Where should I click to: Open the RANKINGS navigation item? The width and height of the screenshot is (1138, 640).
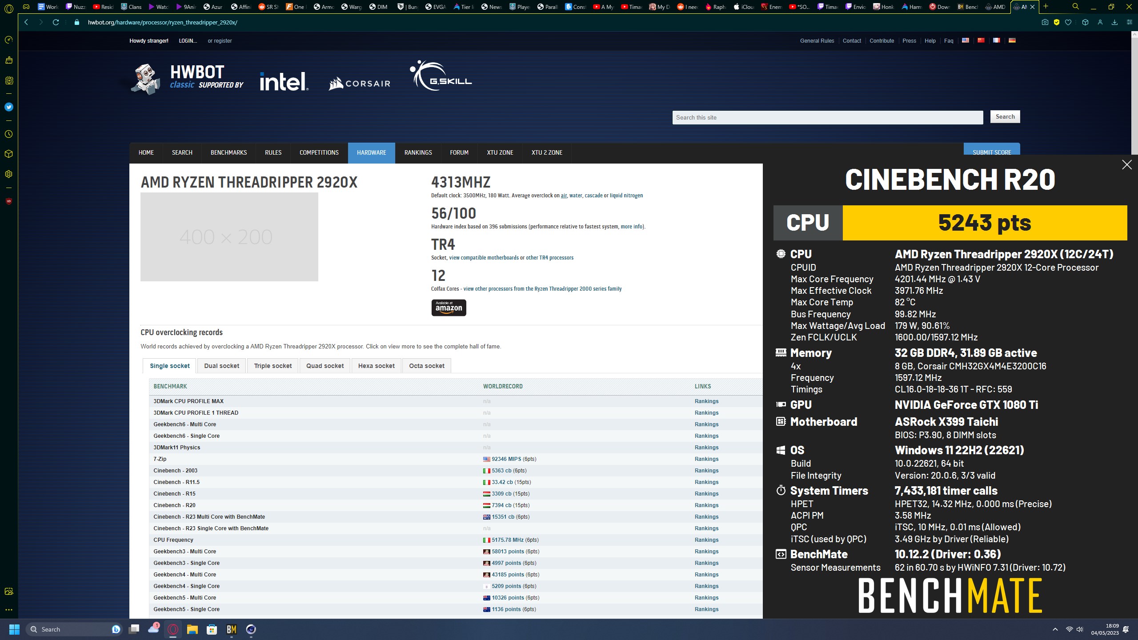(x=418, y=152)
